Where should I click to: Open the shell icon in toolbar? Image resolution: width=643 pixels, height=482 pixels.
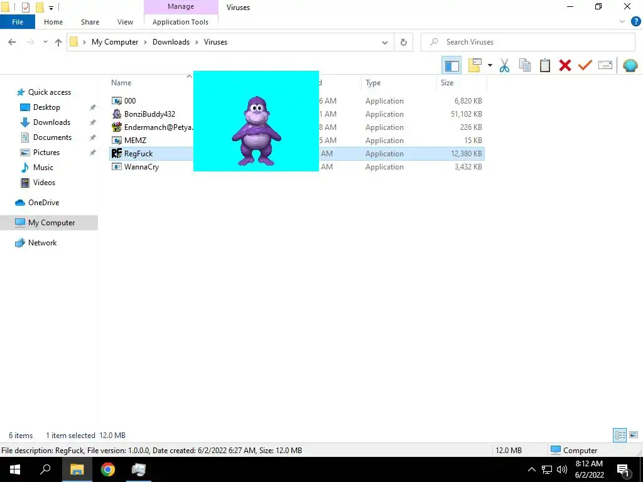pos(630,65)
